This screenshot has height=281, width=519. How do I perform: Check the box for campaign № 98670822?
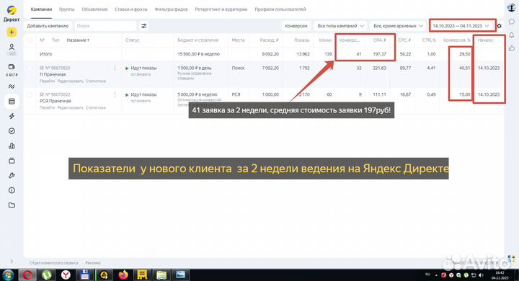30,94
